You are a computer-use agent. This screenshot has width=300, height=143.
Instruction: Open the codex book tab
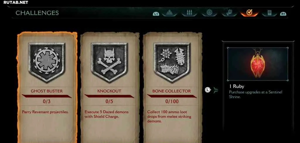270,13
